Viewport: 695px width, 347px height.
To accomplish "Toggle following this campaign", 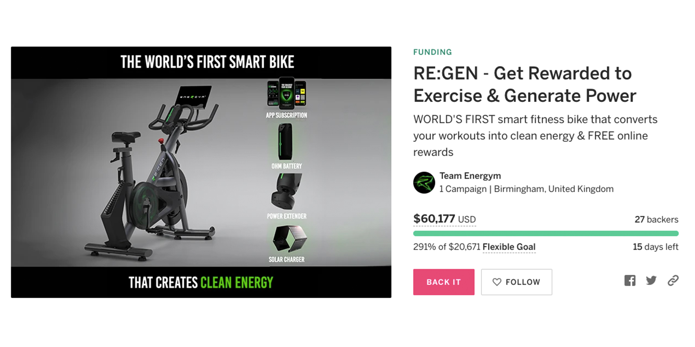I will click(x=516, y=282).
